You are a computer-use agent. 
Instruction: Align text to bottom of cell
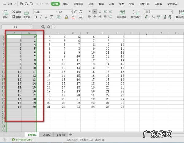coord(100,12)
